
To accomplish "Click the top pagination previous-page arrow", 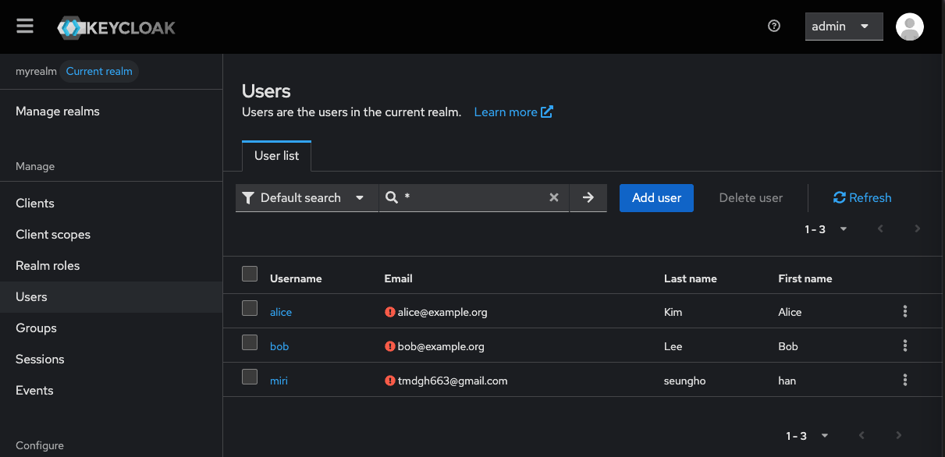I will coord(880,229).
